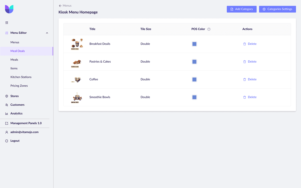Click the Customers people icon
Screen dimensions: 301x188
(7, 105)
